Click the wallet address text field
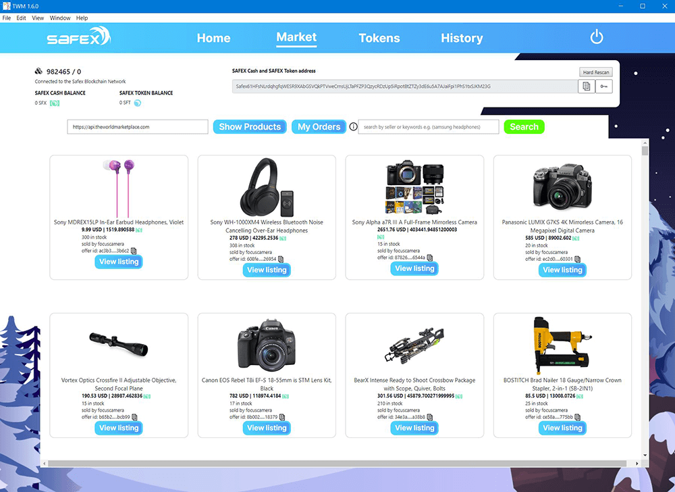Viewport: 675px width, 492px height. (404, 86)
